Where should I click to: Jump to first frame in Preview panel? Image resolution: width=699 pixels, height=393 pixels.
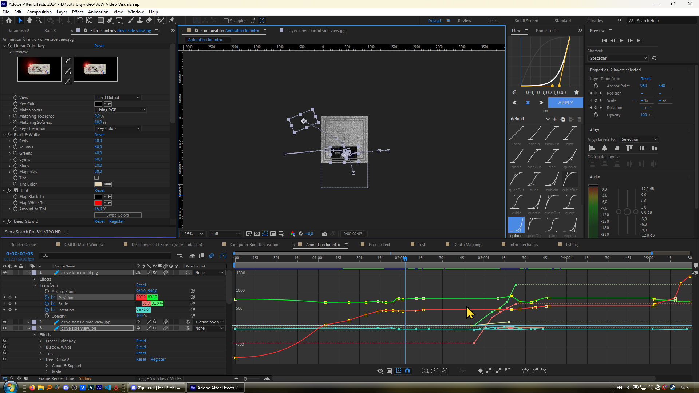click(x=604, y=41)
